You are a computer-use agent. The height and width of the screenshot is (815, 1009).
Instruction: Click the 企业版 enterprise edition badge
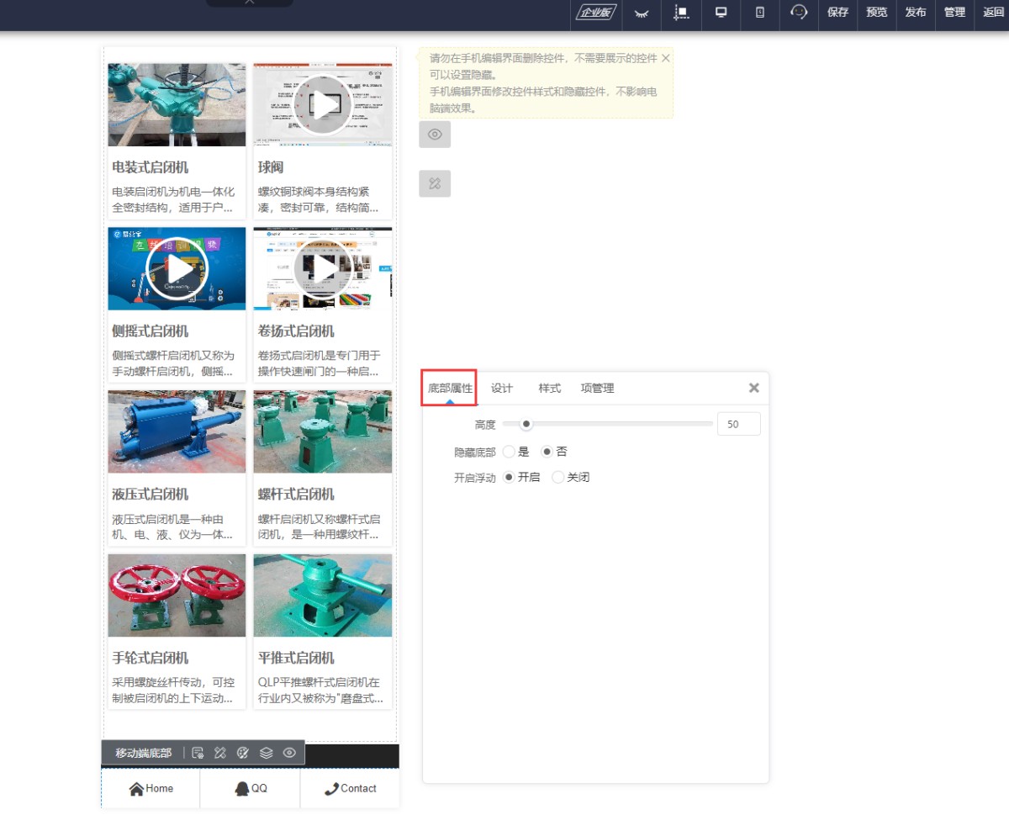(596, 13)
